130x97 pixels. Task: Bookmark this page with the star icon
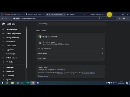(x=113, y=19)
